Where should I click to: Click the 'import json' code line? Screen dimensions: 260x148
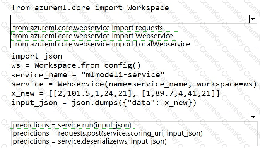(37, 56)
